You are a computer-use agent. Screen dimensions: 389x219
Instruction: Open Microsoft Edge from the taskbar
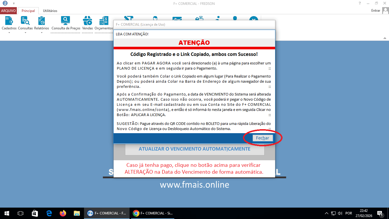point(48,213)
